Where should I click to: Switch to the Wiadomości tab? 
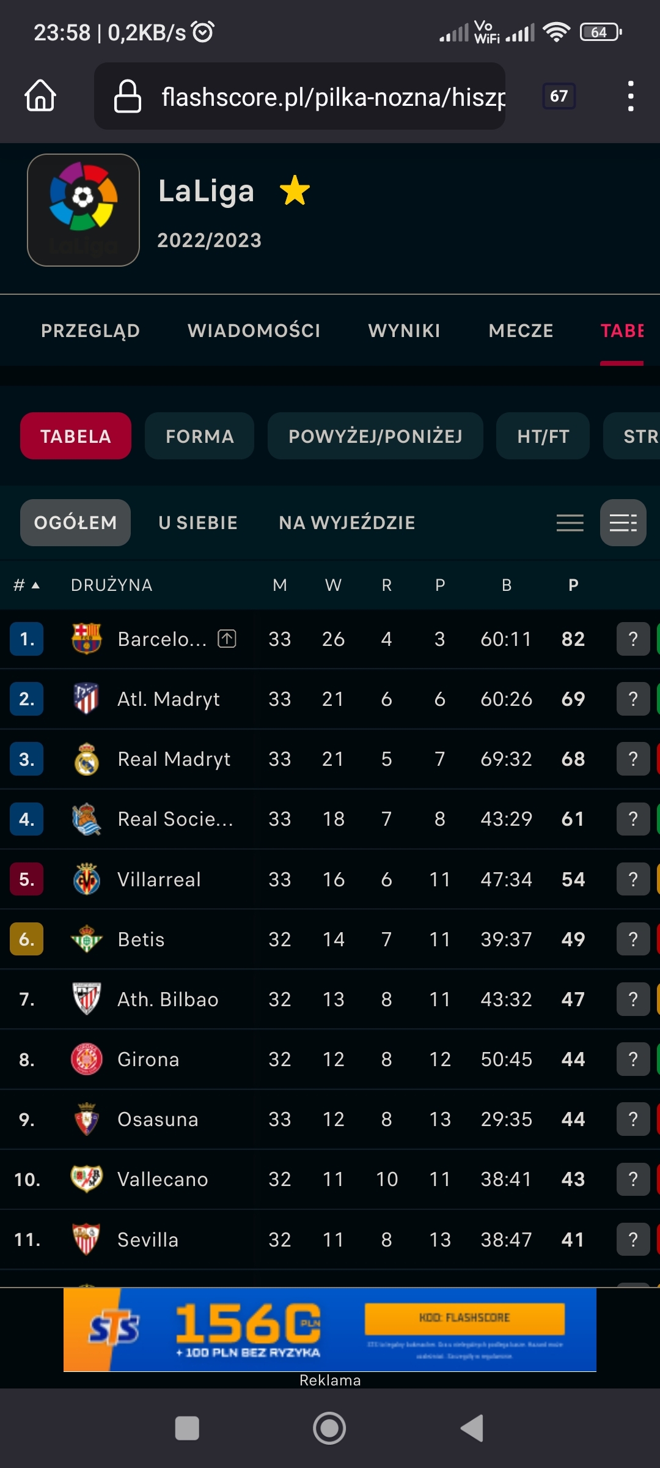254,331
